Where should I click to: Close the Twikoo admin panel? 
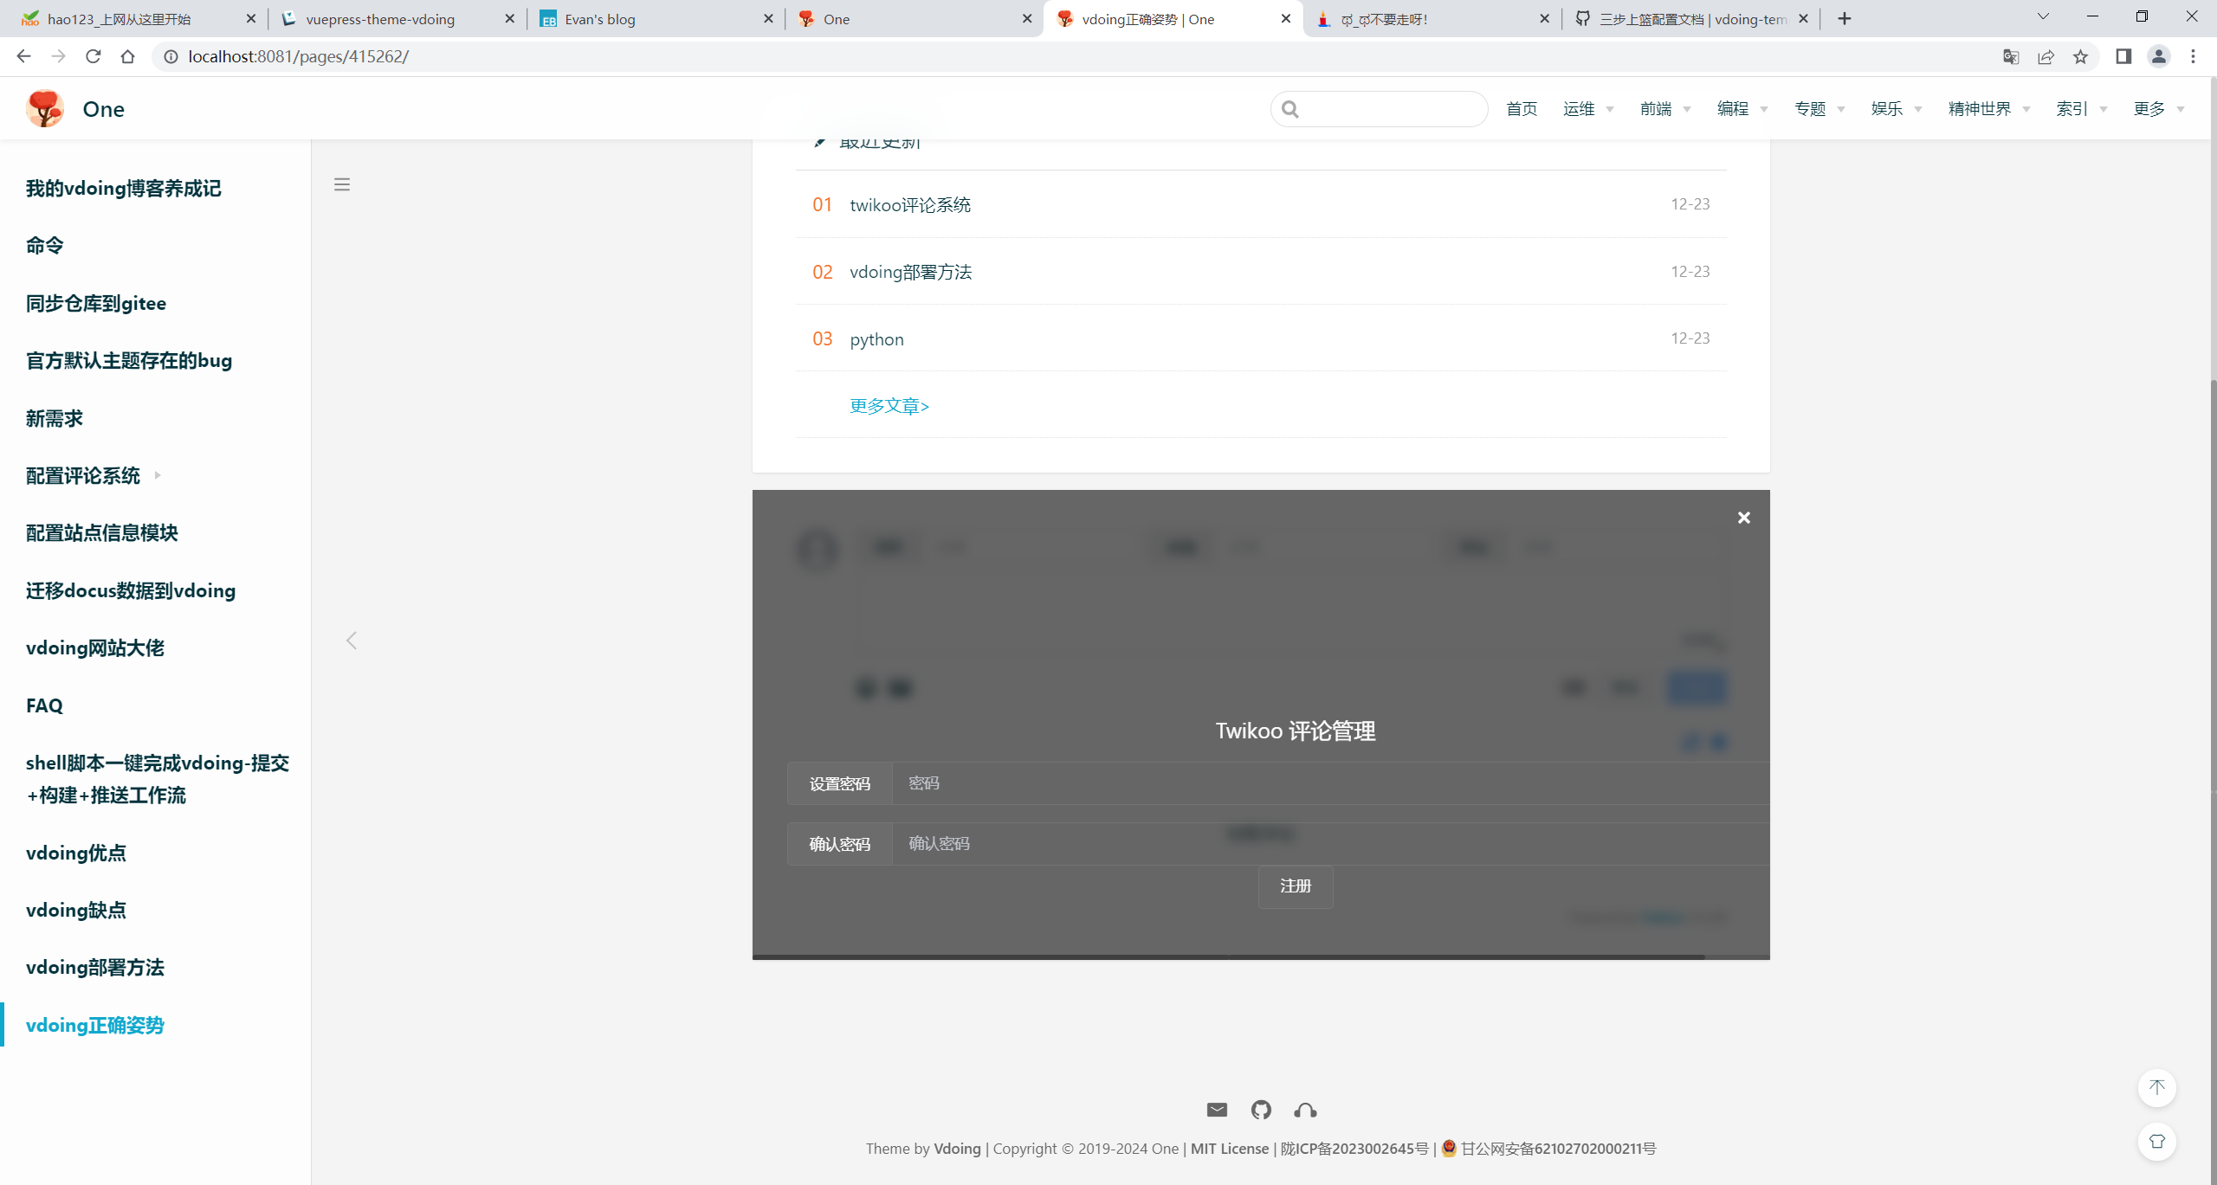coord(1743,518)
